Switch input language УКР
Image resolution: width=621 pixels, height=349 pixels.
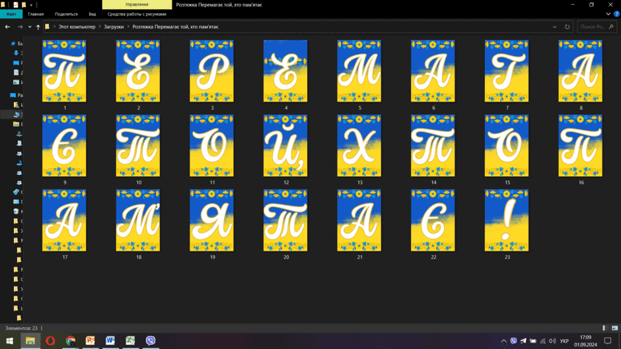[564, 341]
